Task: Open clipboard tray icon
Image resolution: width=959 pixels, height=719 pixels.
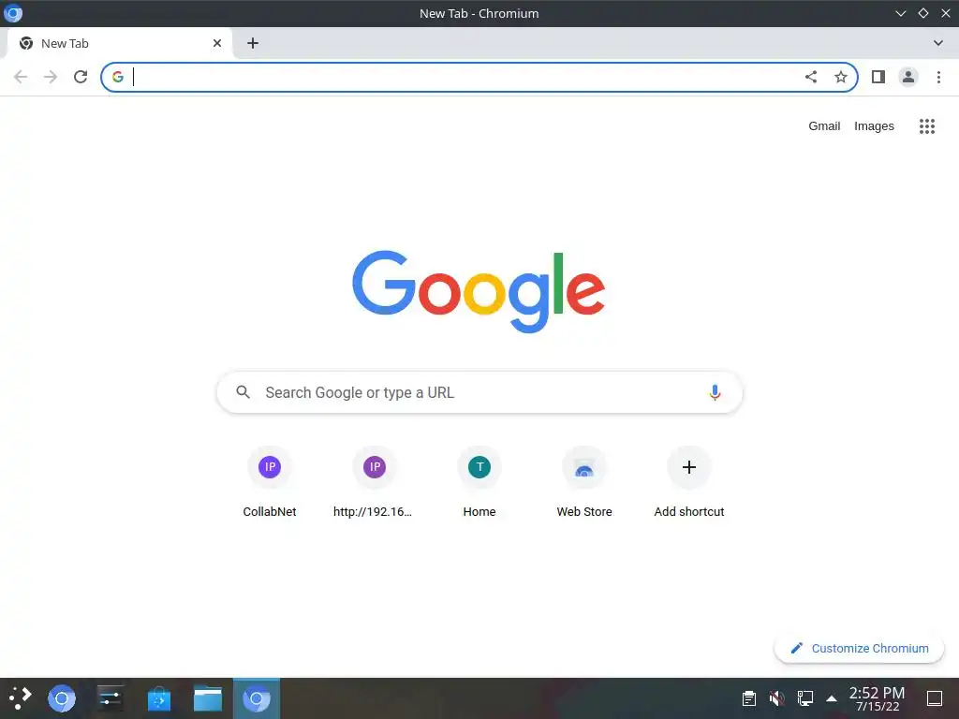Action: click(748, 698)
